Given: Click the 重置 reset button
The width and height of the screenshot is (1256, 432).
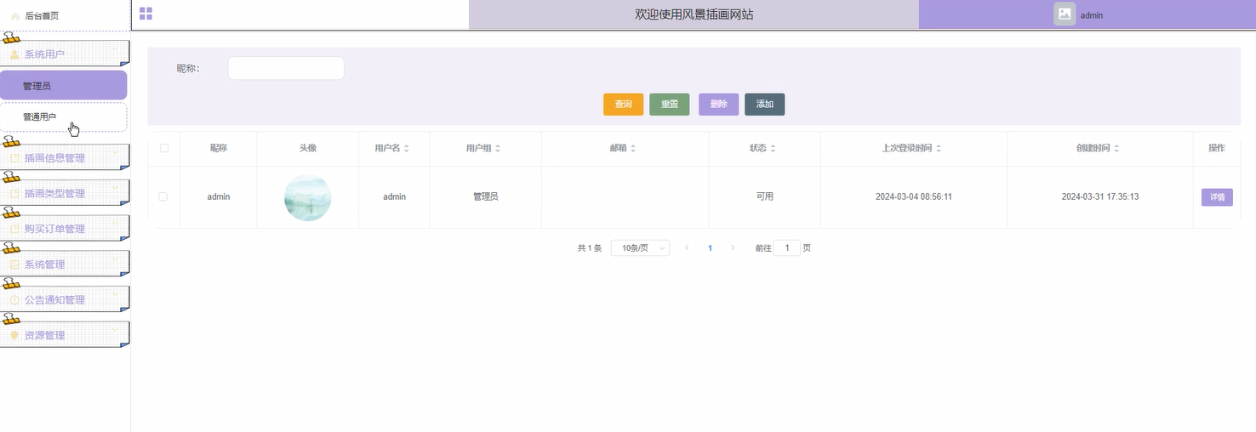Looking at the screenshot, I should [670, 105].
